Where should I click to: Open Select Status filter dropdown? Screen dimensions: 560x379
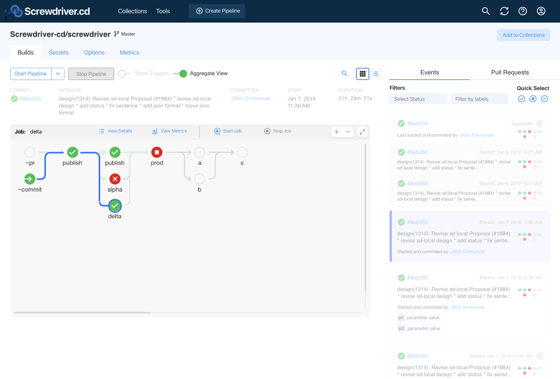(418, 99)
